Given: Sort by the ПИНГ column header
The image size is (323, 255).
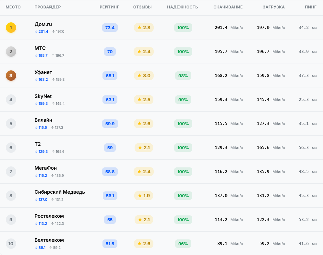Looking at the screenshot, I should (311, 7).
